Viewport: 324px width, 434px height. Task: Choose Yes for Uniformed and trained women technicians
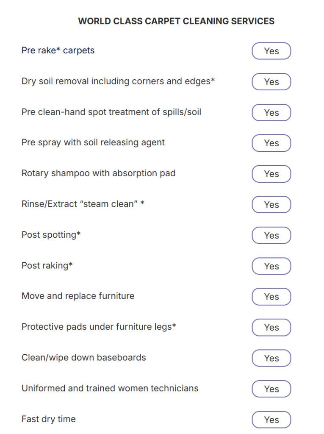tap(271, 389)
